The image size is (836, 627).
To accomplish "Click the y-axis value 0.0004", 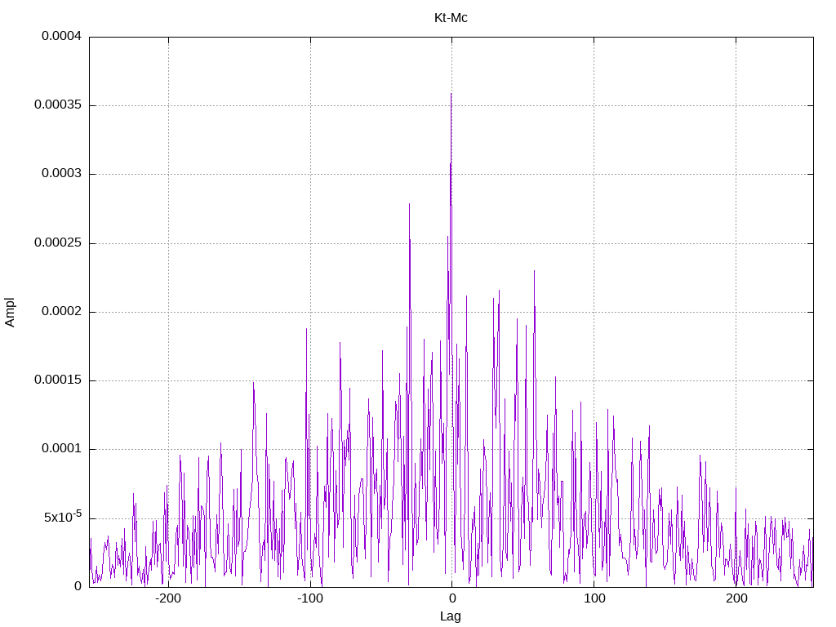I will coord(62,36).
